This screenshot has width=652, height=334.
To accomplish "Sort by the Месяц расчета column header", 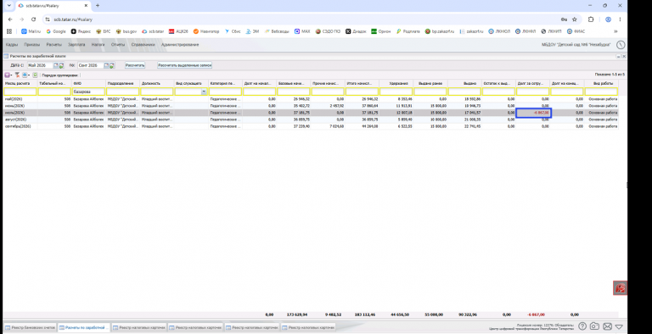I will click(x=20, y=83).
